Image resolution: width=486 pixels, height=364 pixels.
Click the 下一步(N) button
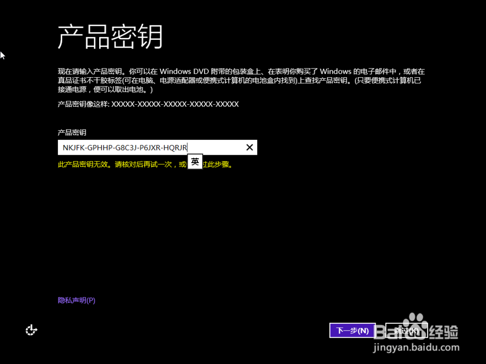tap(352, 331)
